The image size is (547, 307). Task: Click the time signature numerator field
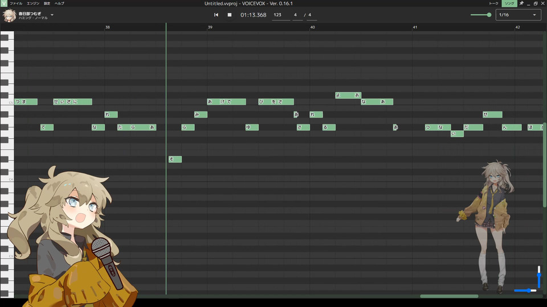297,15
